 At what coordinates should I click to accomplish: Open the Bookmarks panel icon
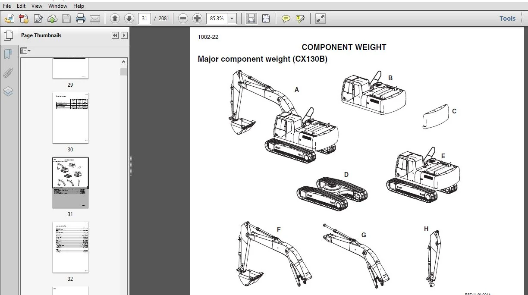(x=8, y=54)
